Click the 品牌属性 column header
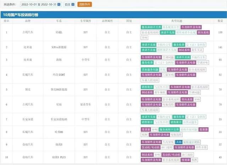The image size is (227, 165). pyautogui.click(x=107, y=21)
